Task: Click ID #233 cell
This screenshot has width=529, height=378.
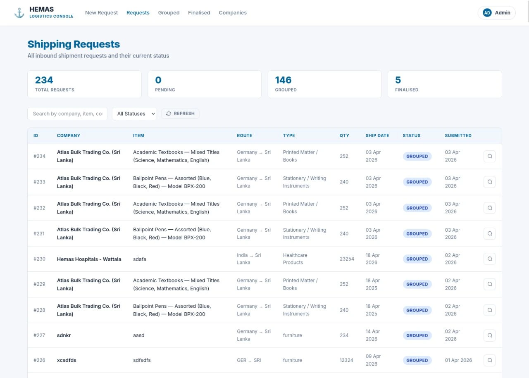Action: (39, 182)
